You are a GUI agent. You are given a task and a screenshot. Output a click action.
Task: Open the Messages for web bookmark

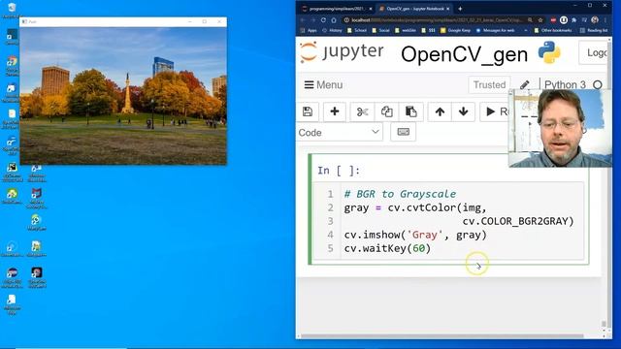495,30
